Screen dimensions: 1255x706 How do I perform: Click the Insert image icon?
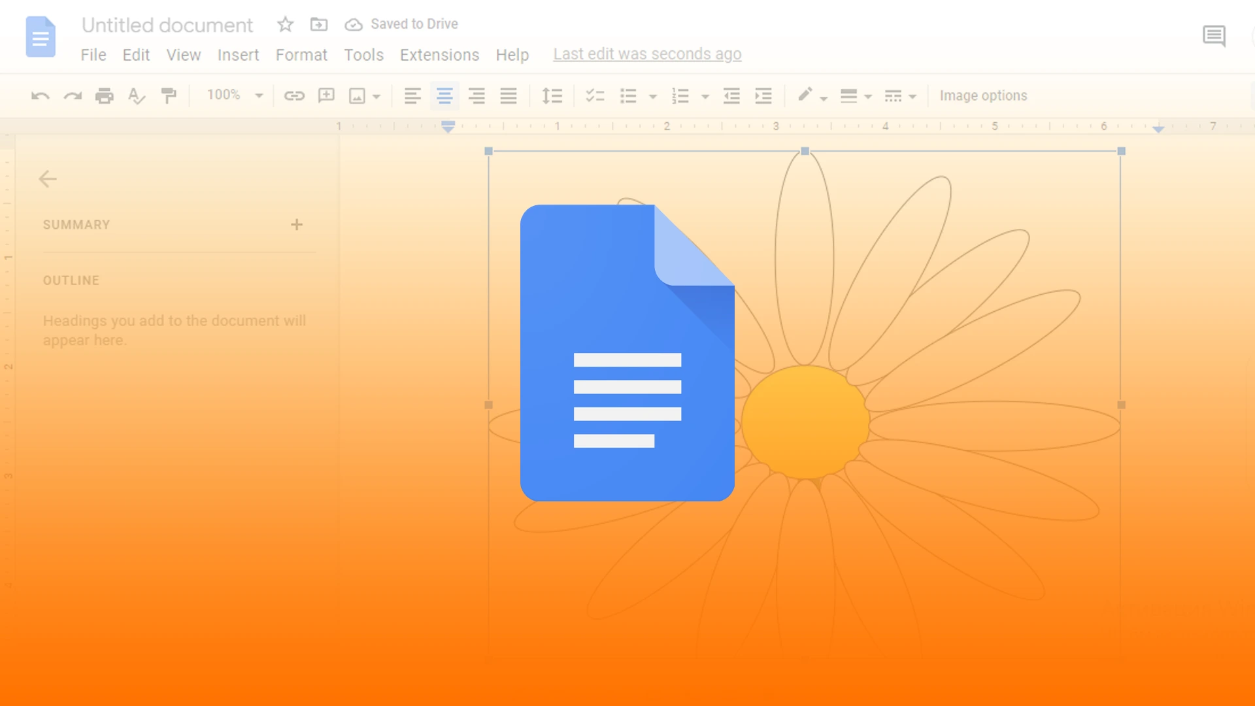357,96
